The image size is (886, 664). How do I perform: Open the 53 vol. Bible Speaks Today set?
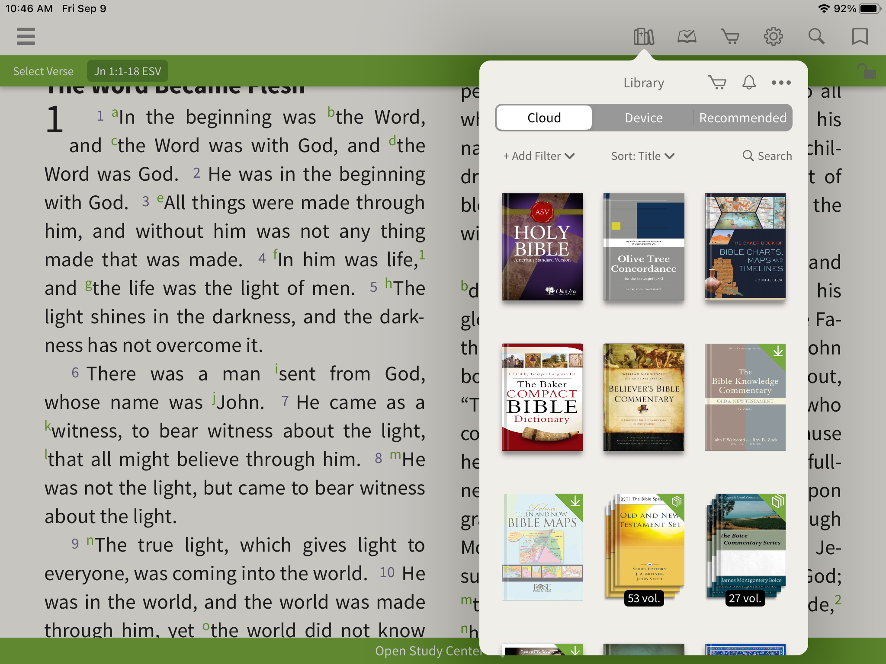(644, 547)
